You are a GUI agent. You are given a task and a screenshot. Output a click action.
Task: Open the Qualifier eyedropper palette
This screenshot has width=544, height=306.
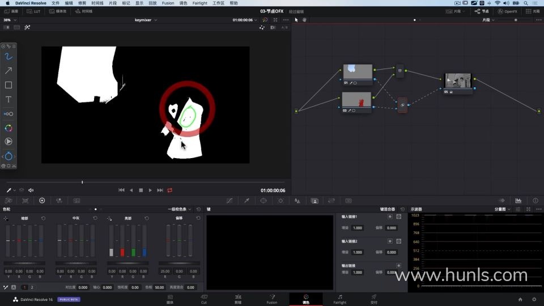(x=246, y=201)
